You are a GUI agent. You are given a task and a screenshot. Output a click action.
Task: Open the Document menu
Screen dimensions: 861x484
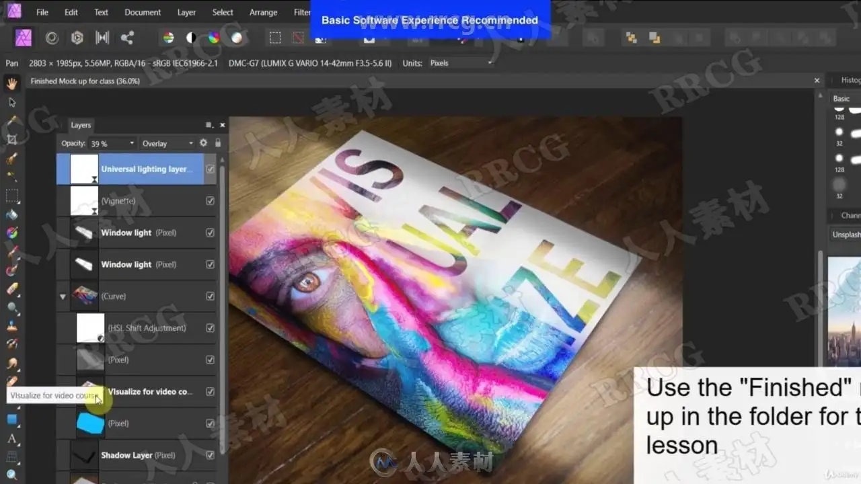point(143,12)
